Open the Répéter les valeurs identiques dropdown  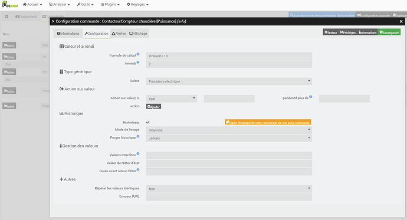(x=229, y=189)
